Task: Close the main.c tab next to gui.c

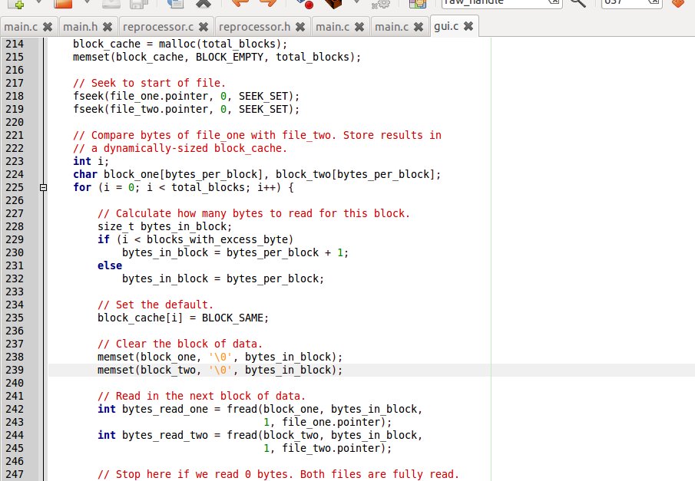Action: (x=418, y=27)
